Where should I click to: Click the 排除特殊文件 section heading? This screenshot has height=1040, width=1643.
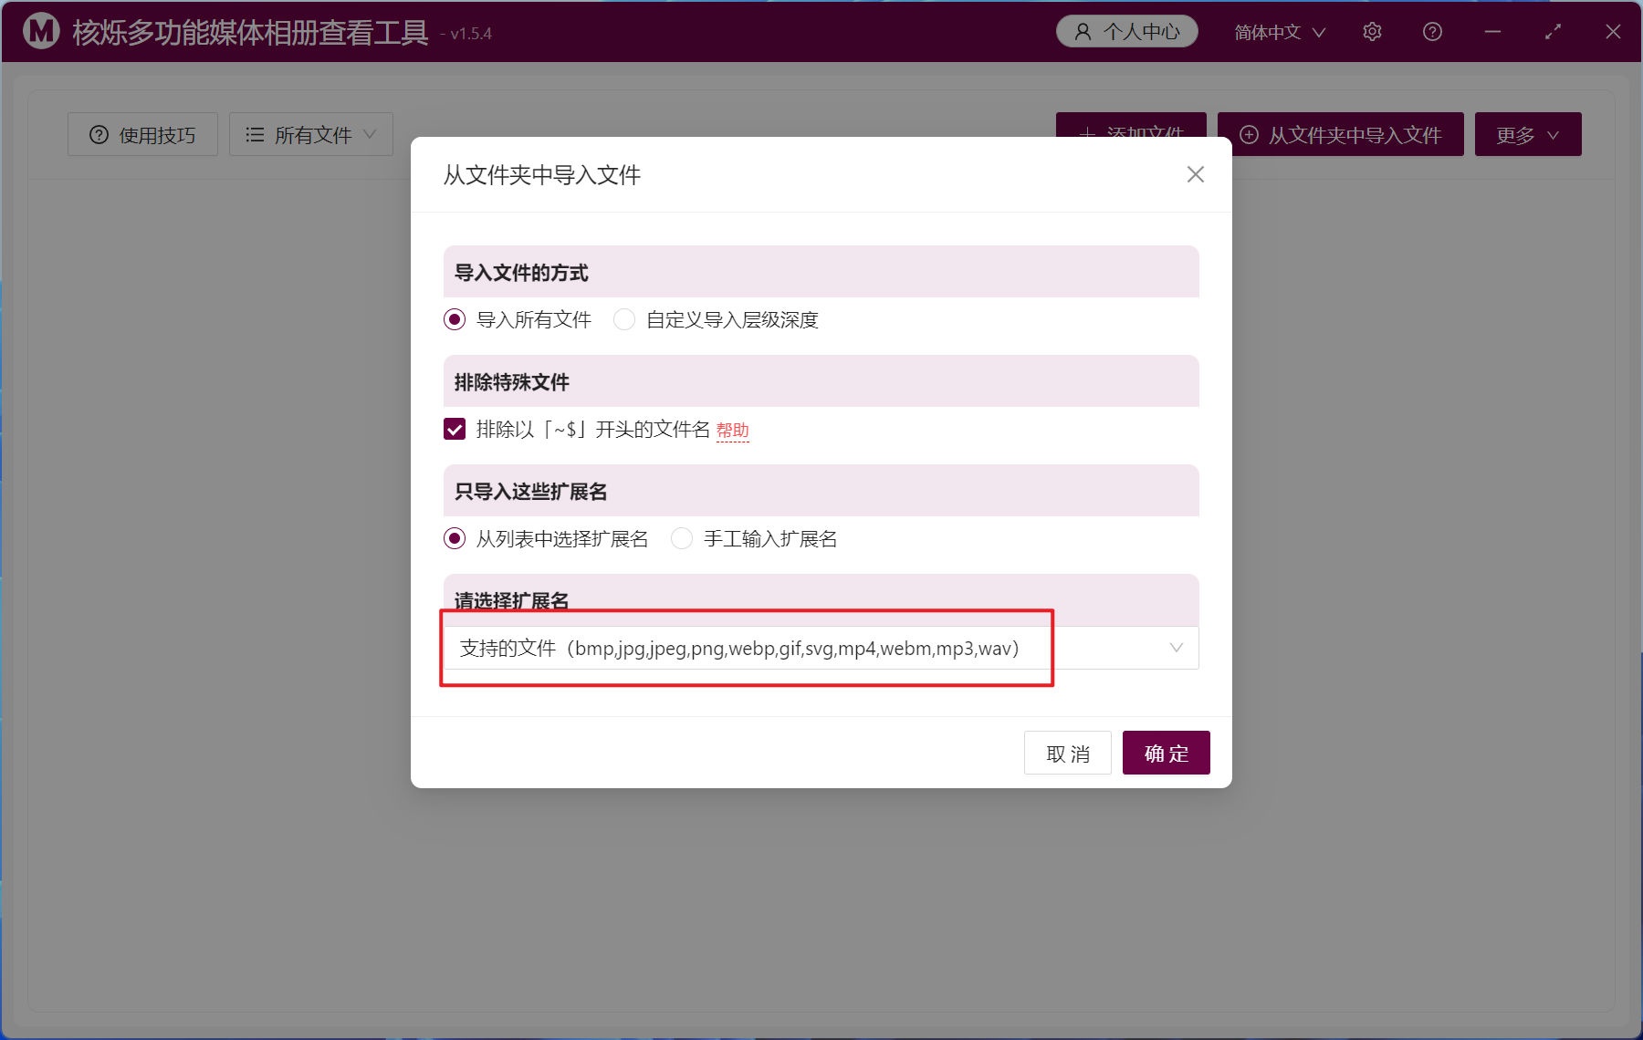[512, 382]
